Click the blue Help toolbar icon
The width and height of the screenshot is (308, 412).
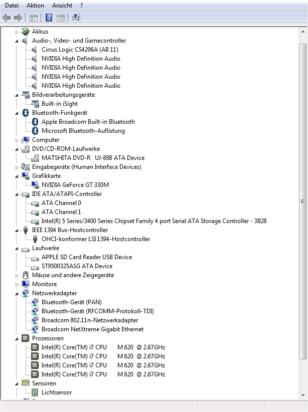49,18
